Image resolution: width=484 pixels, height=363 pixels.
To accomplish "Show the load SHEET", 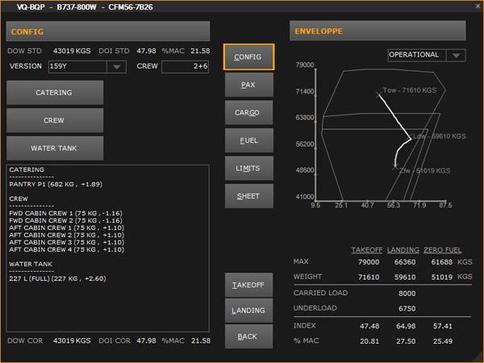I will (x=248, y=196).
